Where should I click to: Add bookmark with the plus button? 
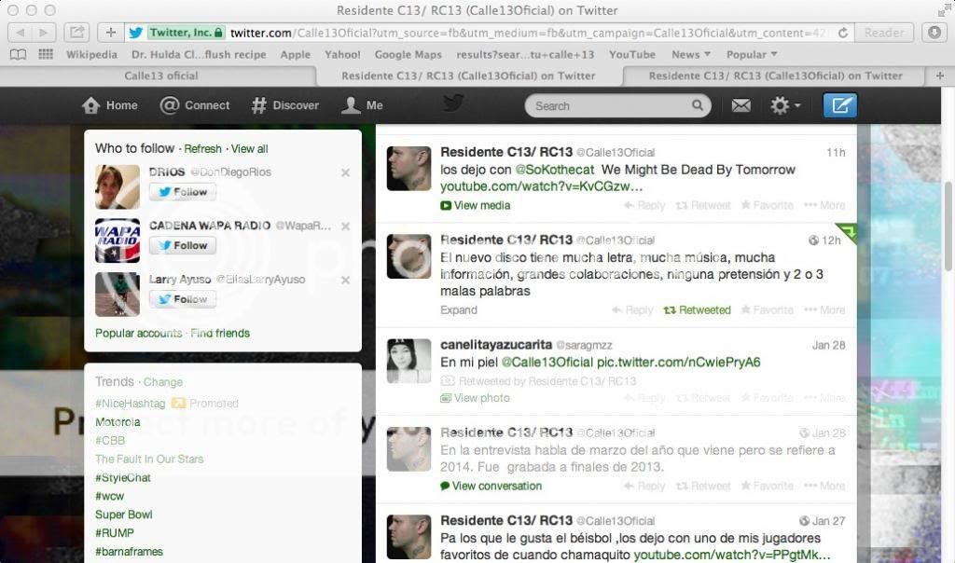point(111,33)
